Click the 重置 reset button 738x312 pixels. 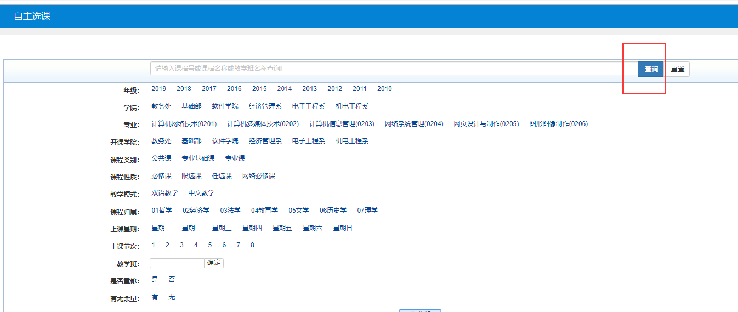coord(677,69)
